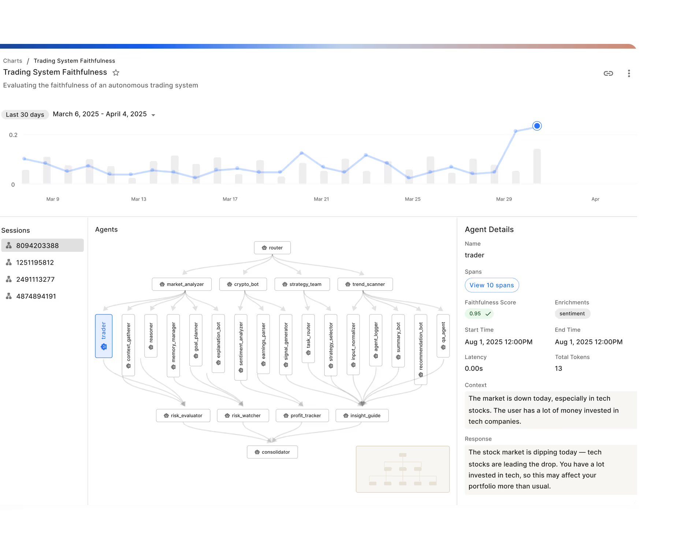
Task: Click the session icon beside 8094203388
Action: 8,245
